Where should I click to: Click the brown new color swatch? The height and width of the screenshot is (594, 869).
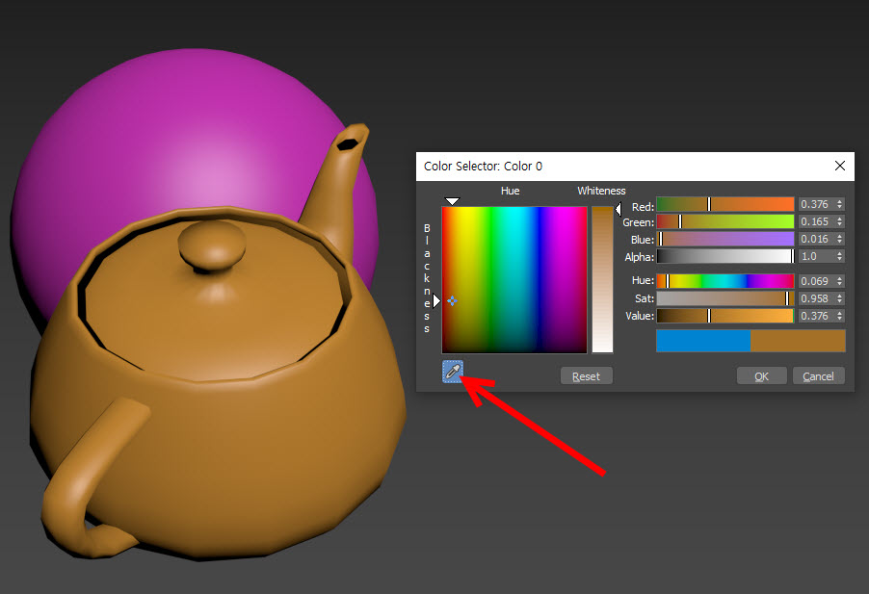click(798, 341)
